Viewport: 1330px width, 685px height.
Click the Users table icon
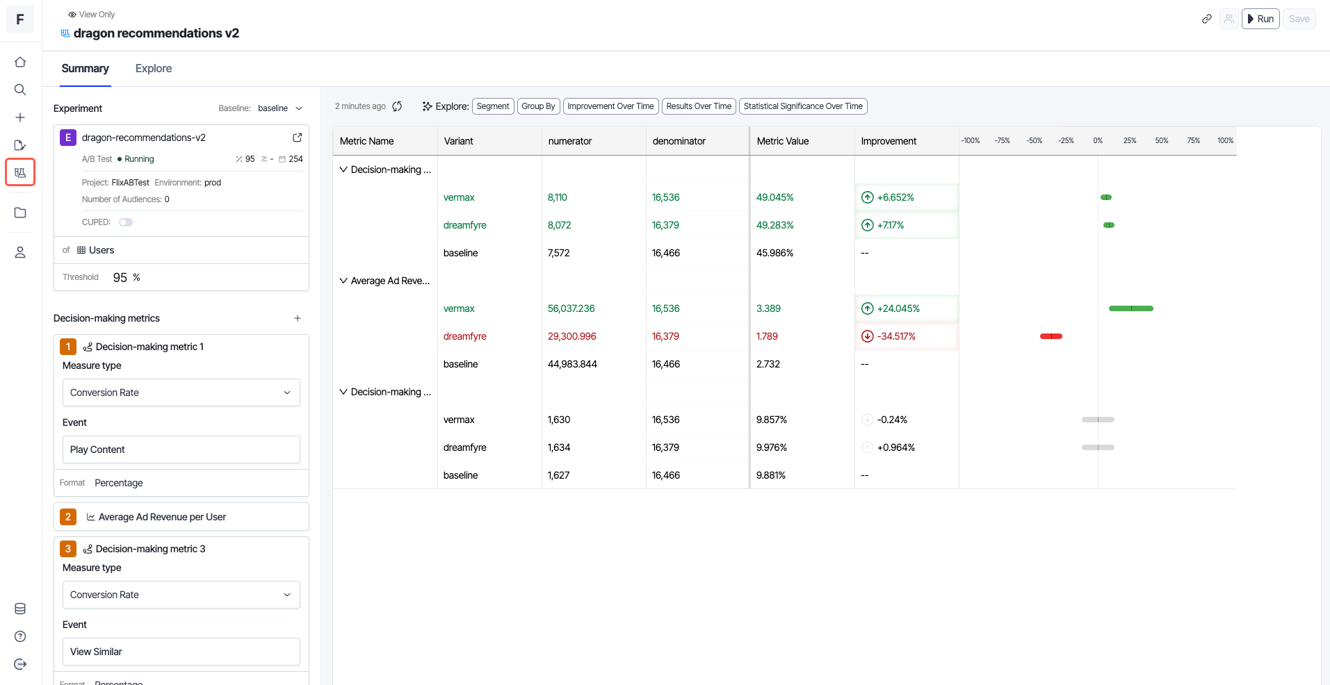tap(81, 250)
